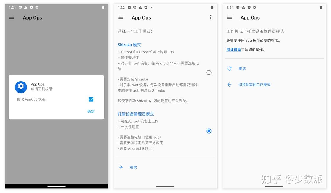Tap the 继续 button label
This screenshot has height=193, width=331.
point(133,167)
